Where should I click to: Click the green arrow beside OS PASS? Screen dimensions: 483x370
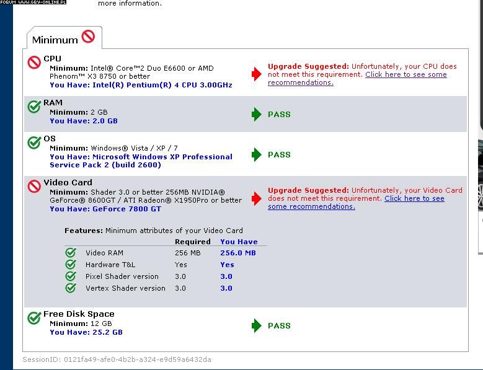point(256,154)
